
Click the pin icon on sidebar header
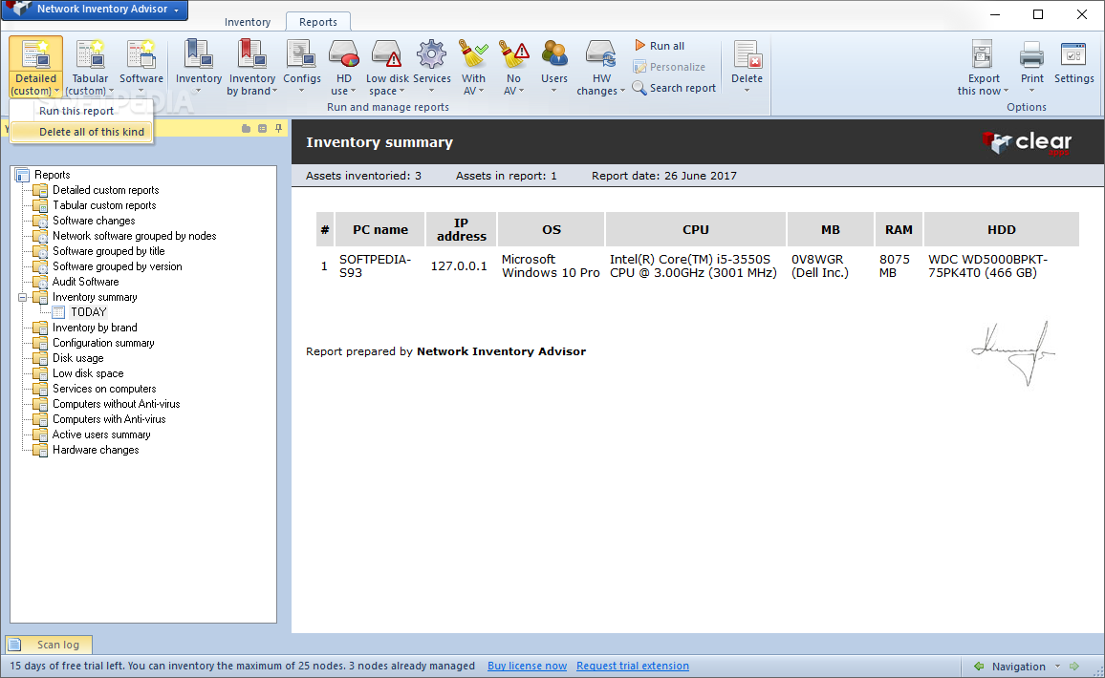click(x=278, y=128)
